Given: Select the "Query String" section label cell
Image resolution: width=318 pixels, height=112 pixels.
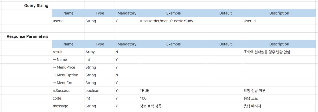Looking at the screenshot, I should click(x=36, y=6).
